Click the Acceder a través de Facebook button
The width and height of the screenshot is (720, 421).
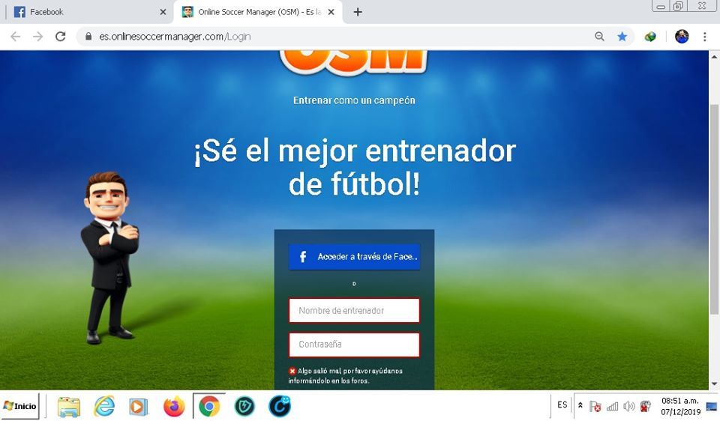click(354, 257)
